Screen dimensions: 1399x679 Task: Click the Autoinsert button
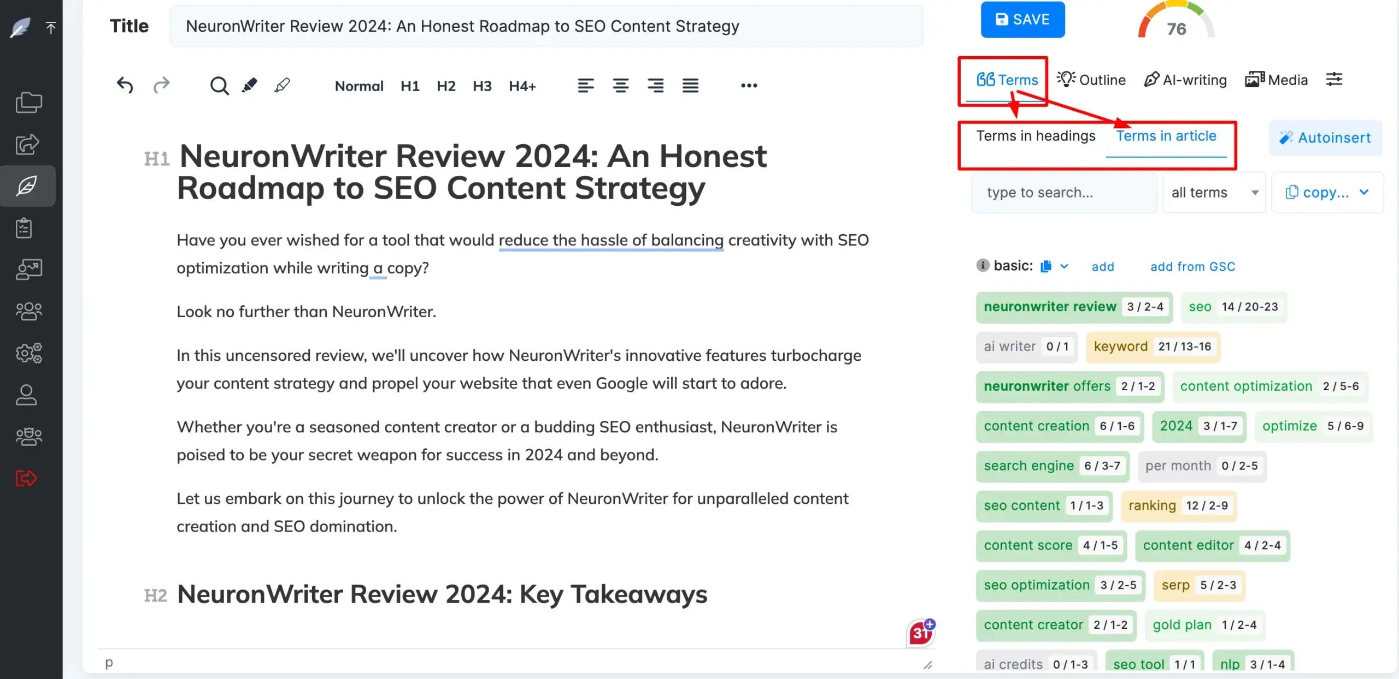click(1325, 138)
